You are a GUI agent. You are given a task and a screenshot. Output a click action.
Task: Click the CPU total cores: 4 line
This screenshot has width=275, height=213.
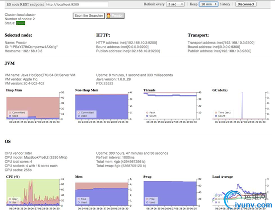tap(18, 162)
